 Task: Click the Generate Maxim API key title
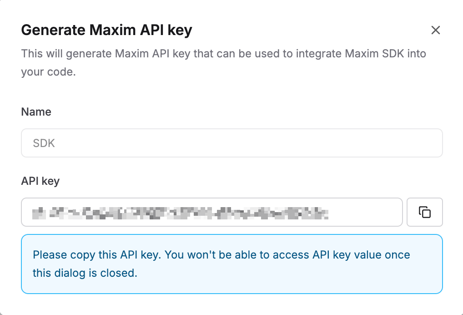(x=106, y=30)
